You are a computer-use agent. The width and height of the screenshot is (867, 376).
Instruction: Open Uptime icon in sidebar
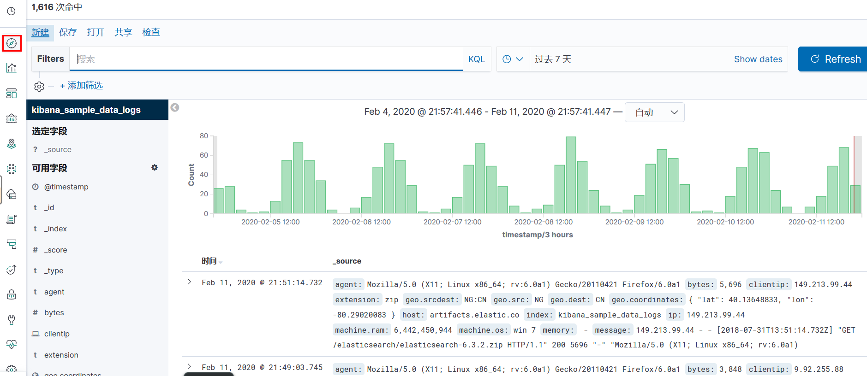(12, 270)
